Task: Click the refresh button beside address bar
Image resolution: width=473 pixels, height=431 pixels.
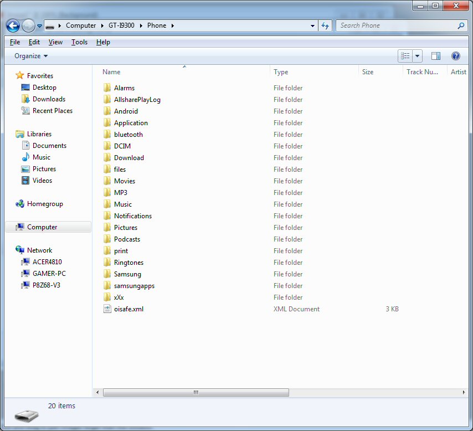Action: (325, 25)
